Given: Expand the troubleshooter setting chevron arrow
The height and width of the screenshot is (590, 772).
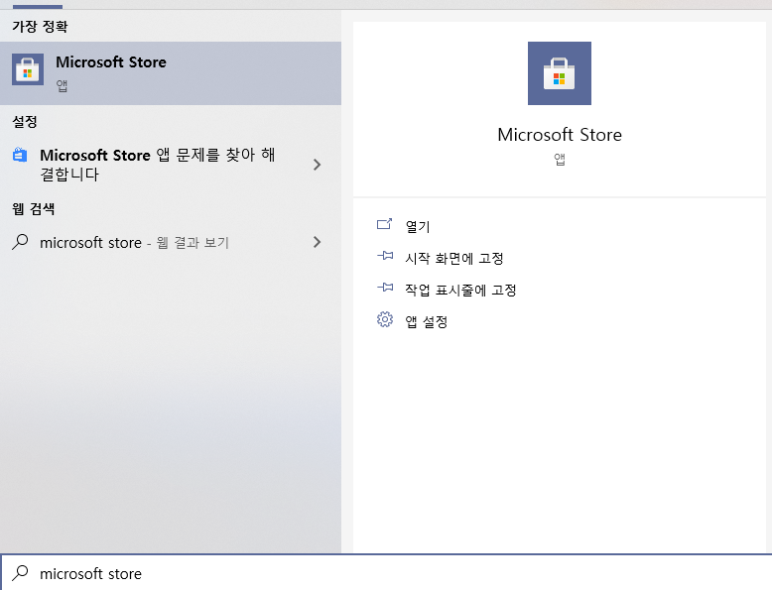Looking at the screenshot, I should pos(318,165).
